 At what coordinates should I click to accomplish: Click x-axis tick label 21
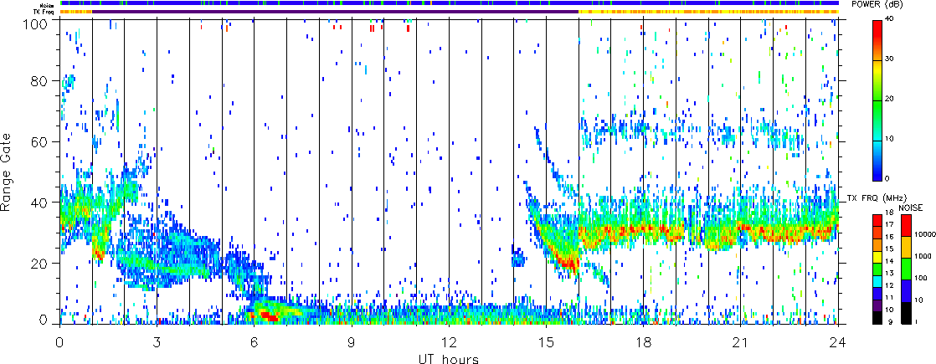(741, 343)
